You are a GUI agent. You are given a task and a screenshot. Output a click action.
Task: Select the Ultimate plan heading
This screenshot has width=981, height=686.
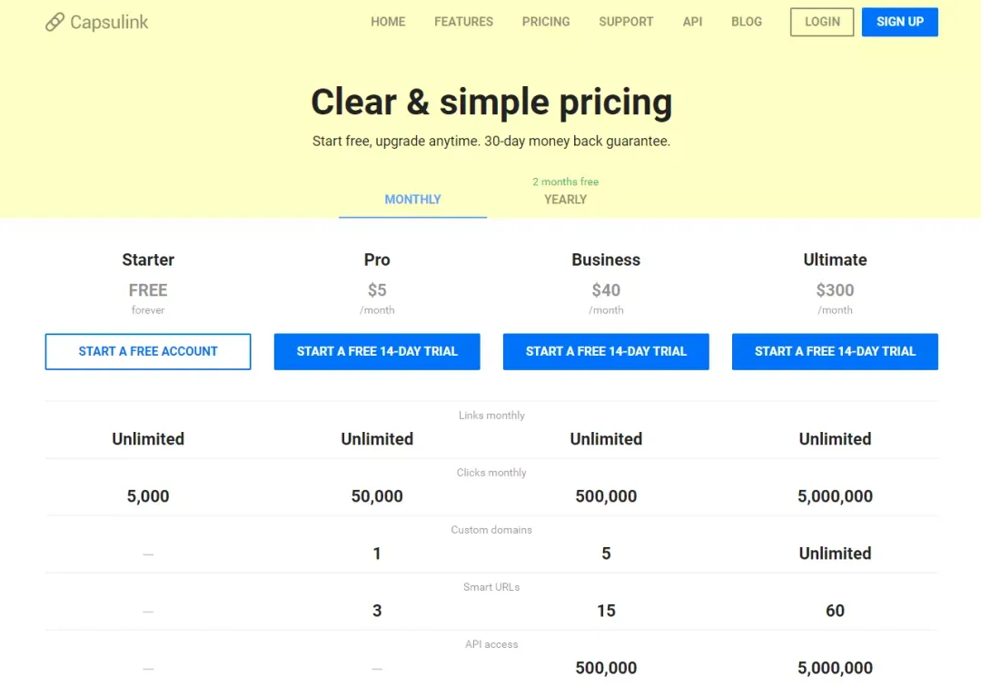point(835,260)
